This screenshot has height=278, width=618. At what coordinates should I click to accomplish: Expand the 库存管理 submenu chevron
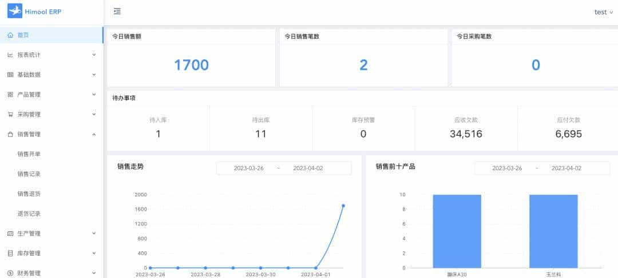point(94,253)
